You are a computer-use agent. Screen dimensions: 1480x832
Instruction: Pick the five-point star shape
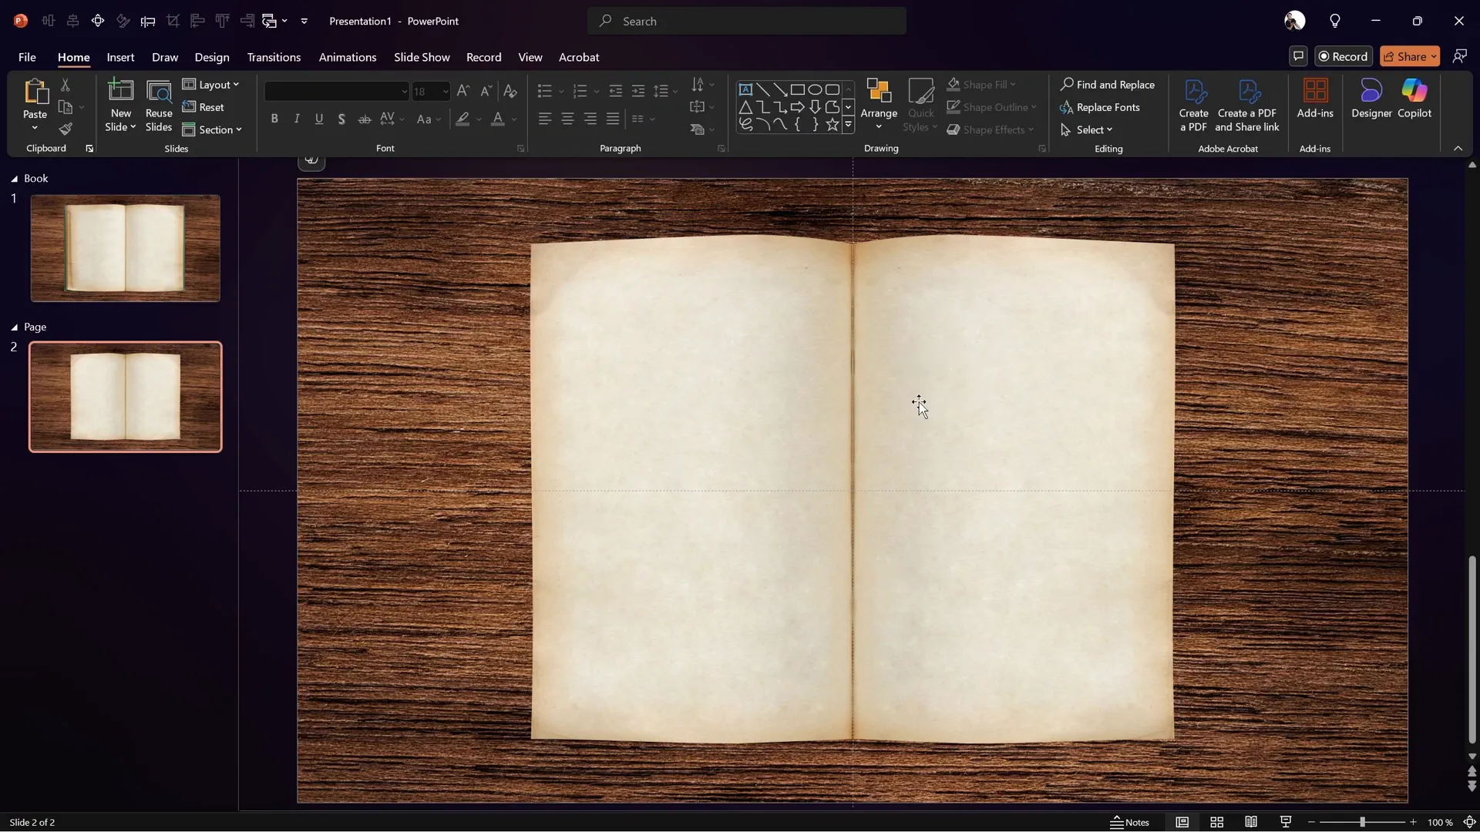(832, 125)
